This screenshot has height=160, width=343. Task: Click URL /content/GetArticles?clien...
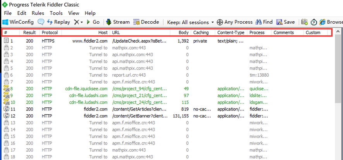(139, 109)
